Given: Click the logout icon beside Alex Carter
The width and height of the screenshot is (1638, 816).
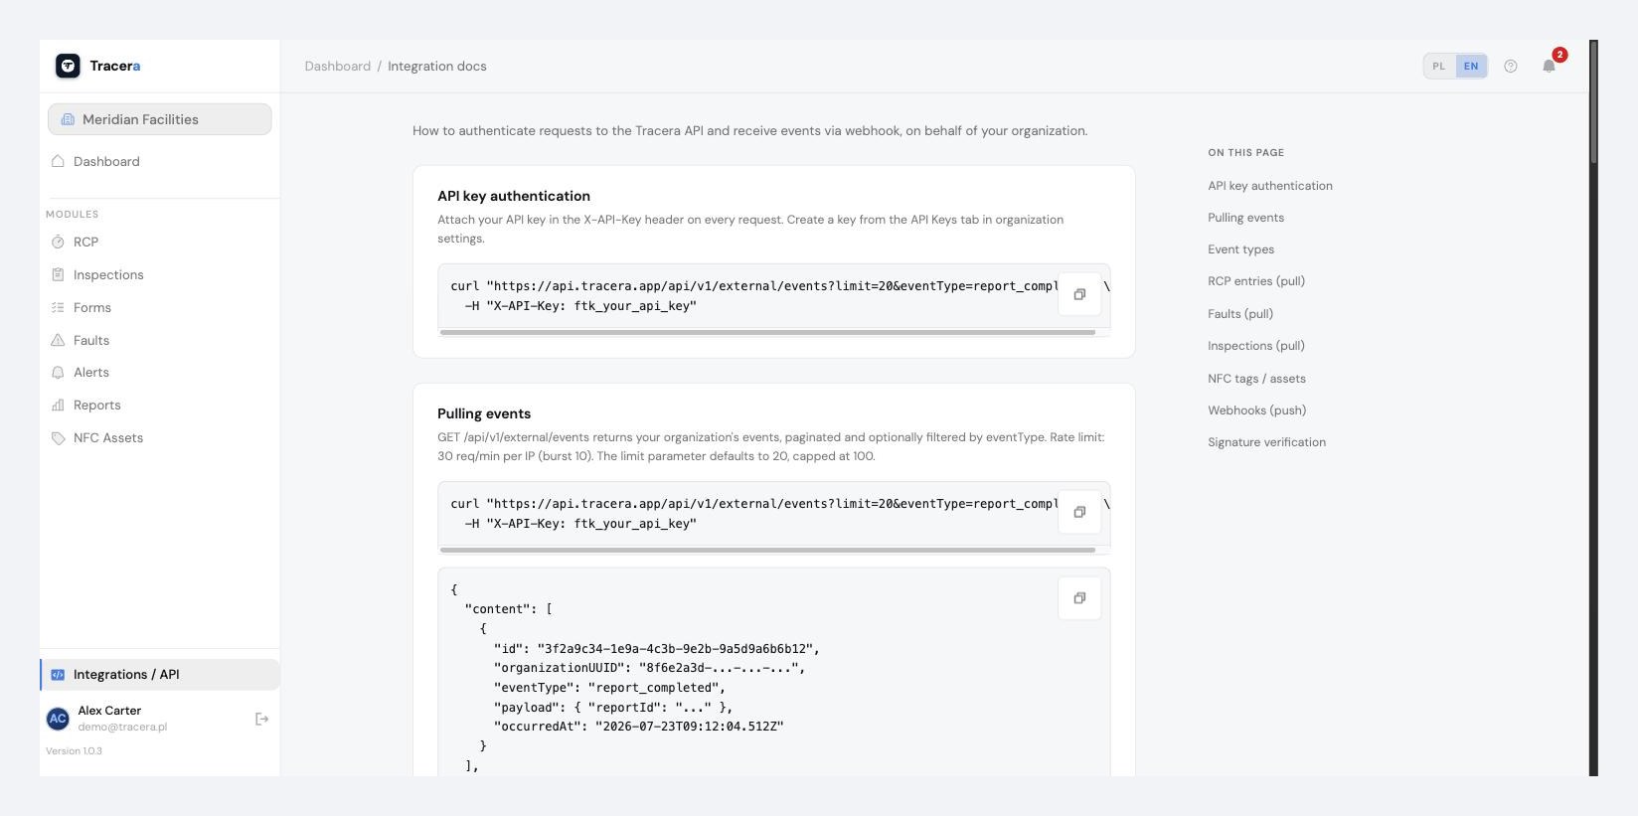Looking at the screenshot, I should tap(261, 719).
